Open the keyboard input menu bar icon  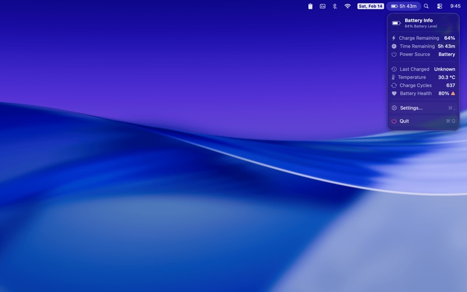coord(323,6)
